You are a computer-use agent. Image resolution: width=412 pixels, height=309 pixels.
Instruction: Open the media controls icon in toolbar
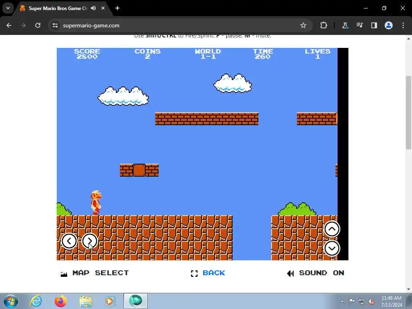[359, 25]
